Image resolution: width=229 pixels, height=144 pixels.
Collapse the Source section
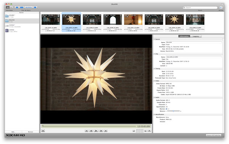(x=154, y=39)
